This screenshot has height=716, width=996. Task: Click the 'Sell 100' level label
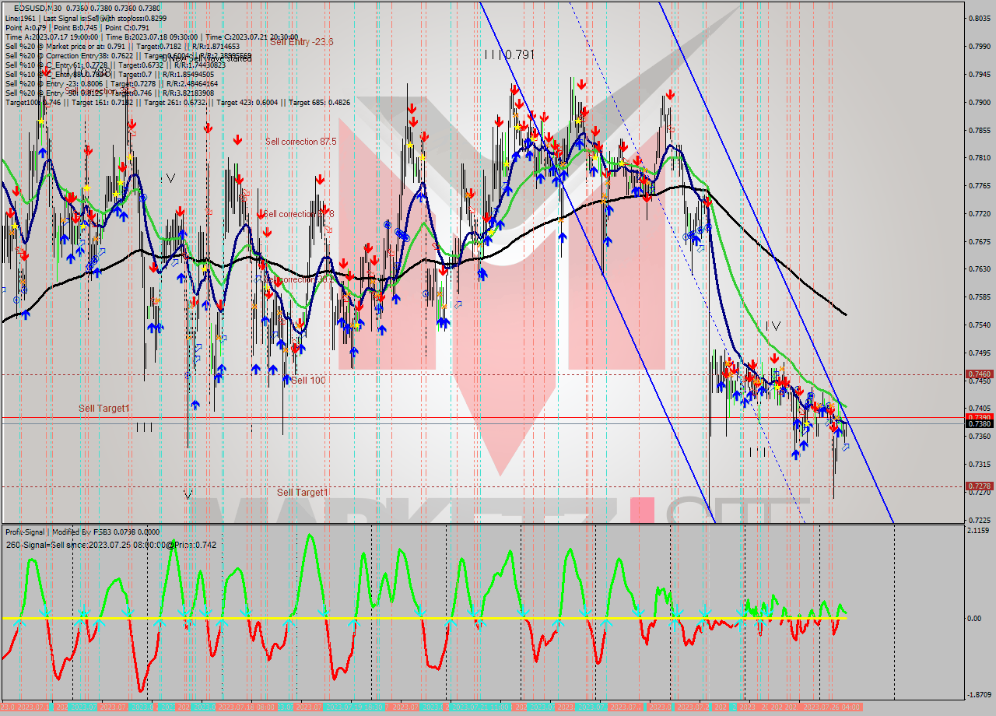click(x=308, y=380)
